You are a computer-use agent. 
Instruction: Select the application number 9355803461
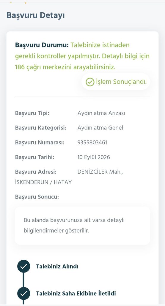(x=92, y=143)
